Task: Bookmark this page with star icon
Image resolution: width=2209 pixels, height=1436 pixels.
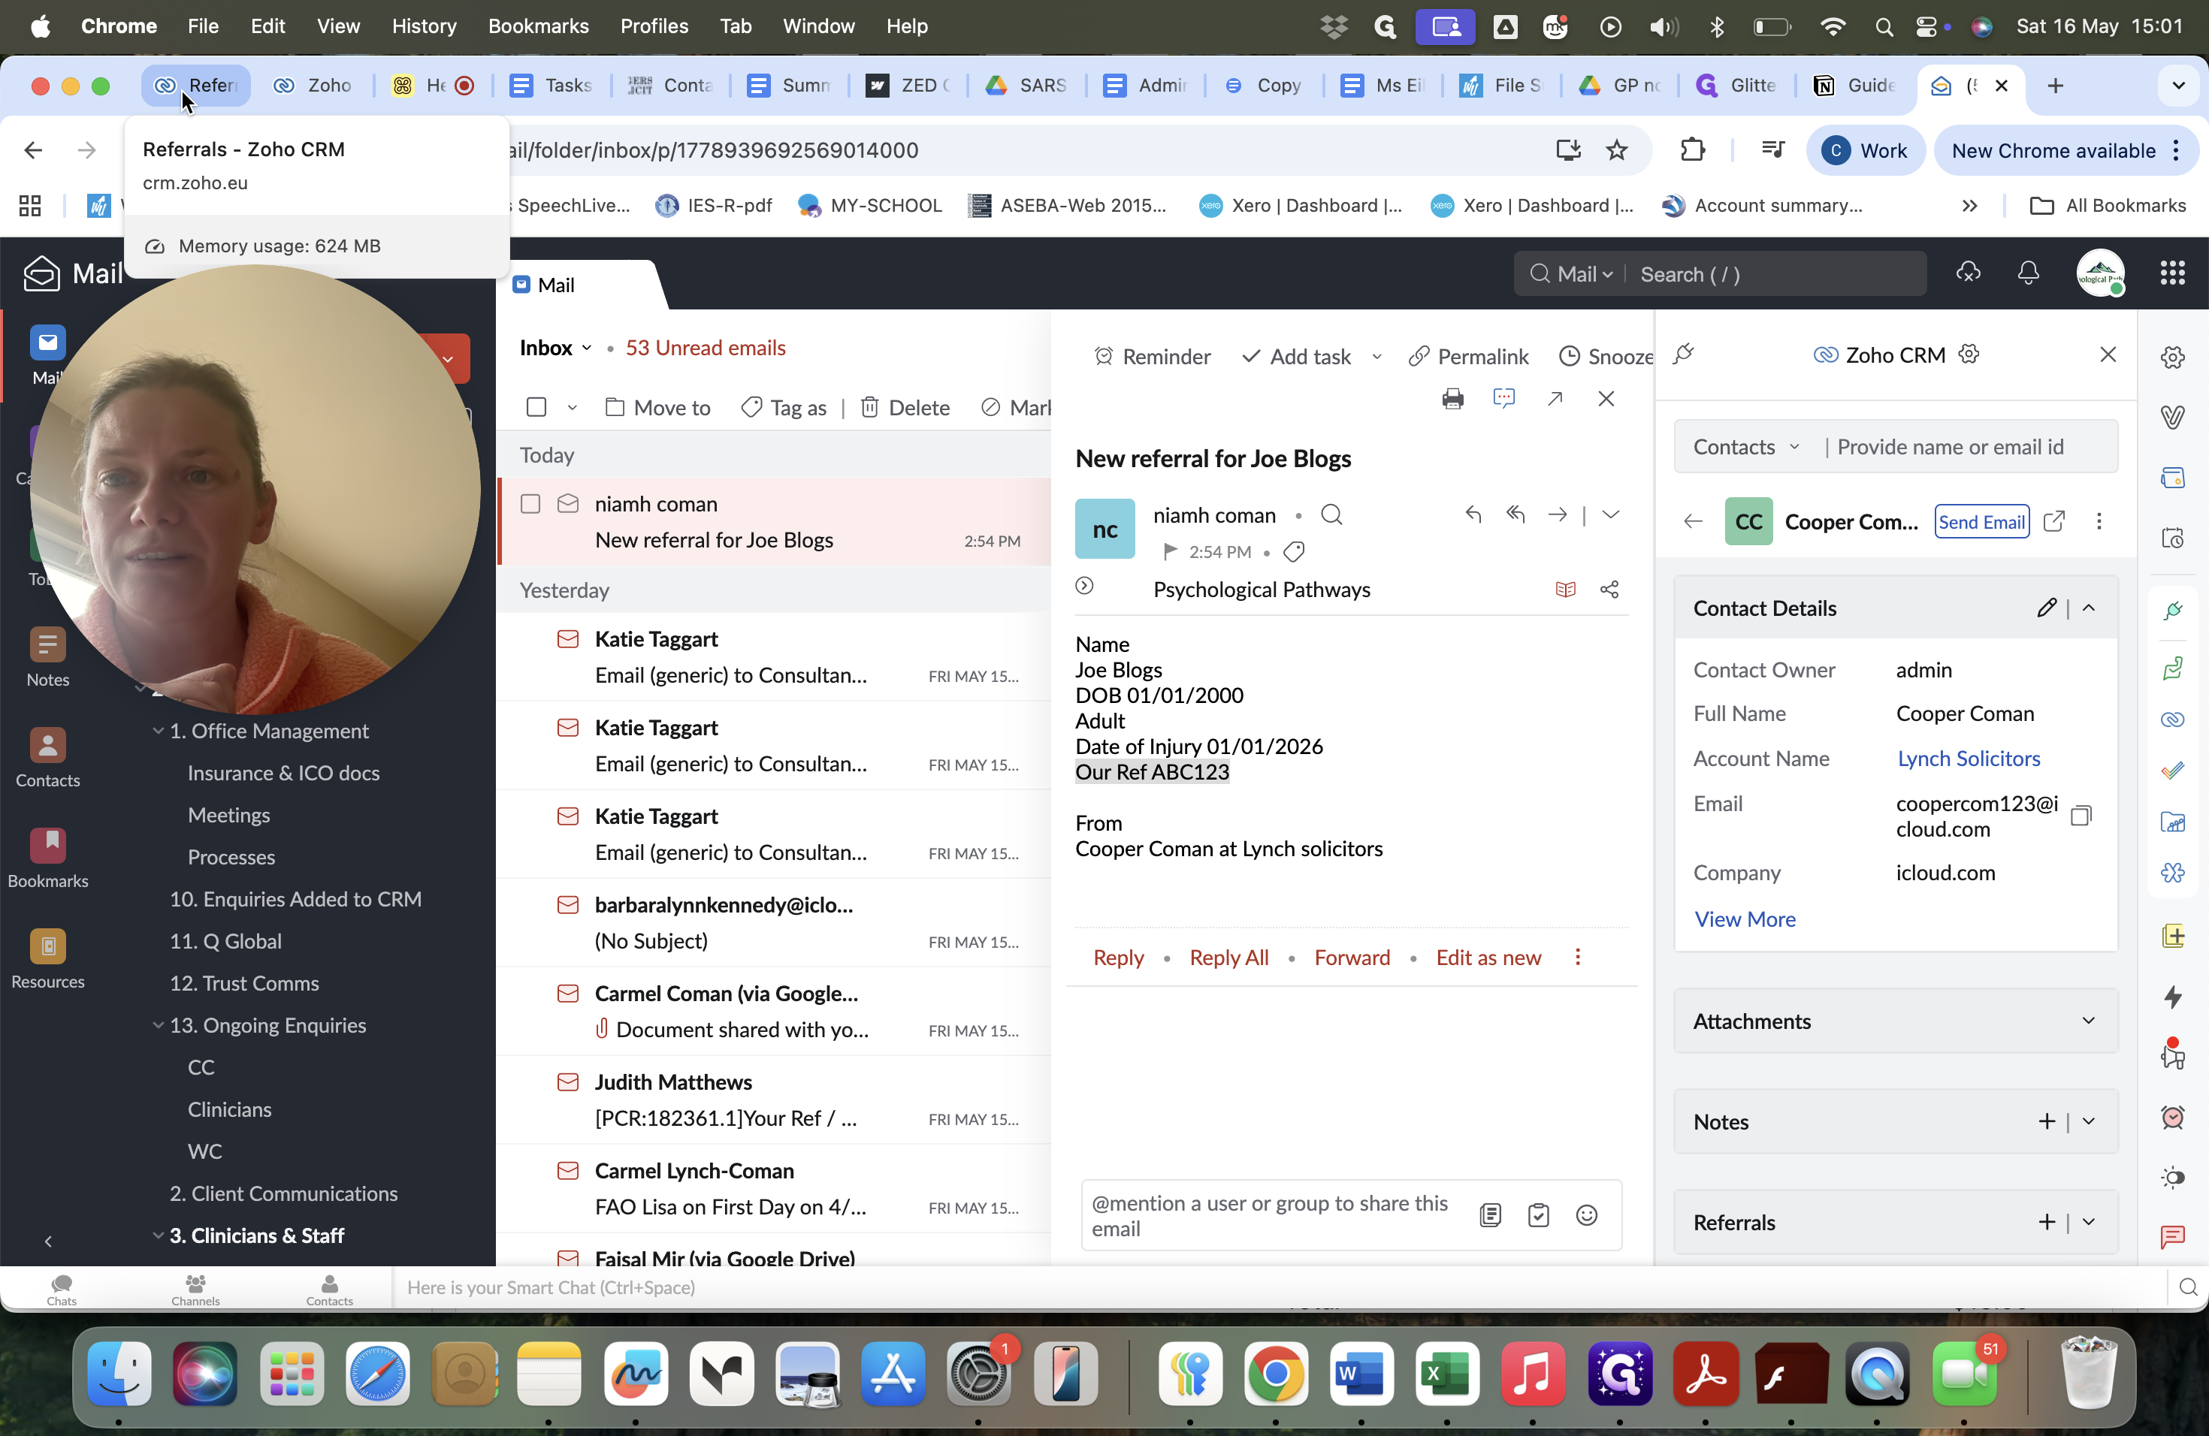Action: (1617, 150)
